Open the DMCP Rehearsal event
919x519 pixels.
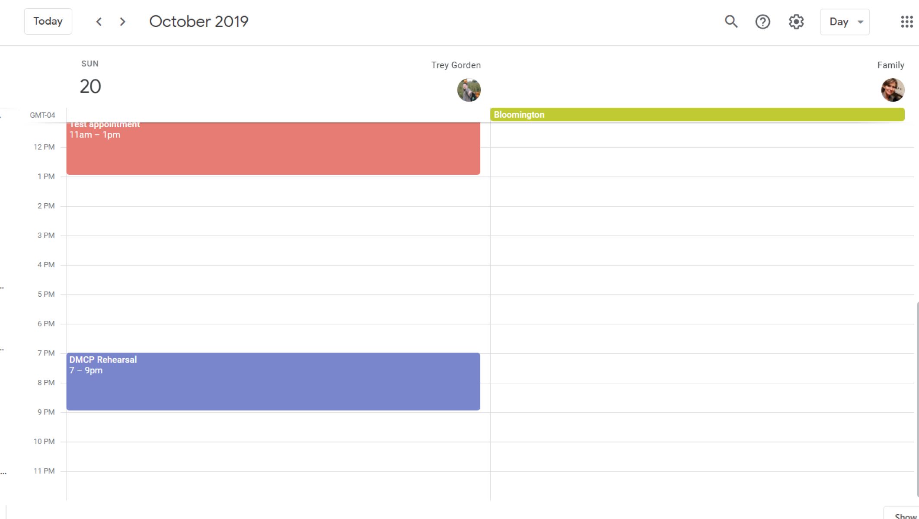click(273, 381)
